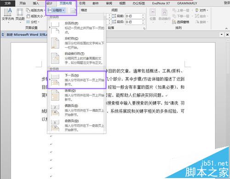
Task: Click the 段后 spacing after input field
Action: click(133, 22)
